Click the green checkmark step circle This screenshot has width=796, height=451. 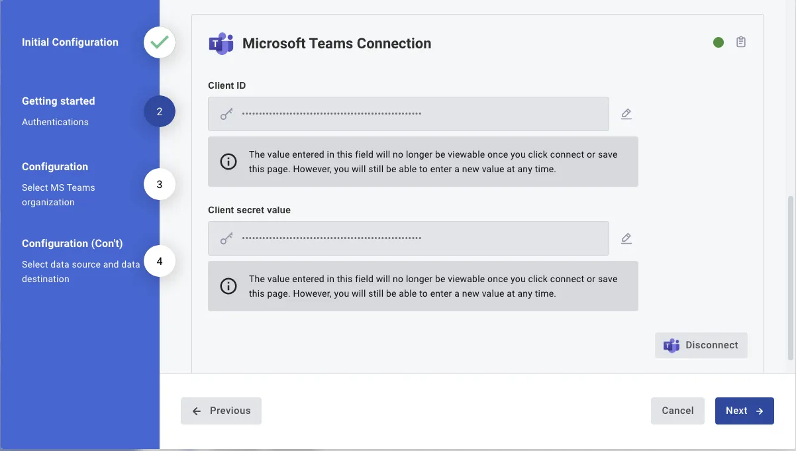point(160,42)
